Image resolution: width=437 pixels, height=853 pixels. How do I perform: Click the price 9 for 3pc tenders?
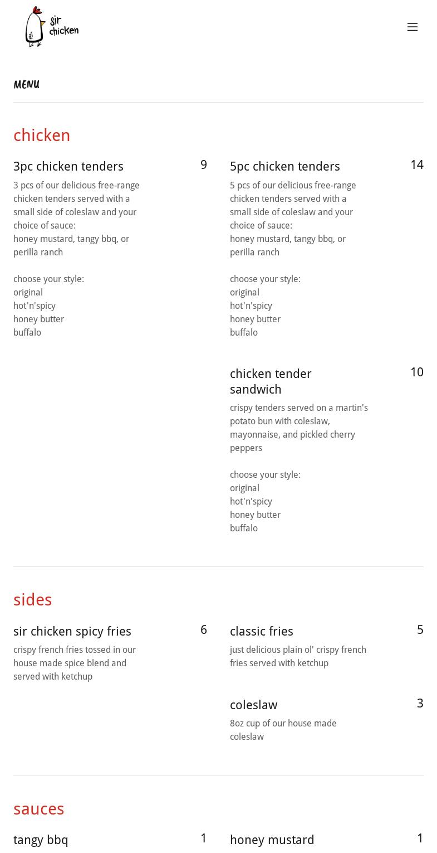tap(203, 165)
